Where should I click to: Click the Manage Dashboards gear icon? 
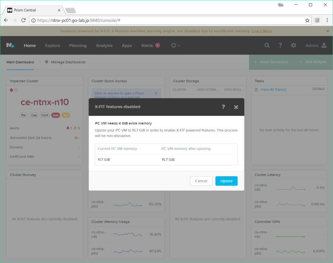click(47, 62)
